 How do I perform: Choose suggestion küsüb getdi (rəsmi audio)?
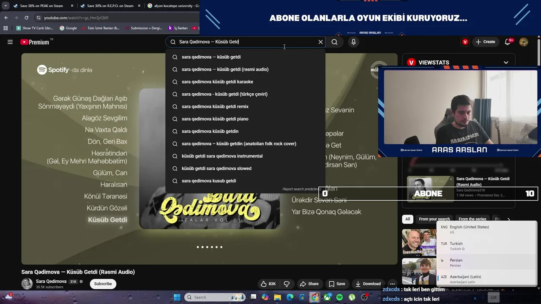[246, 69]
